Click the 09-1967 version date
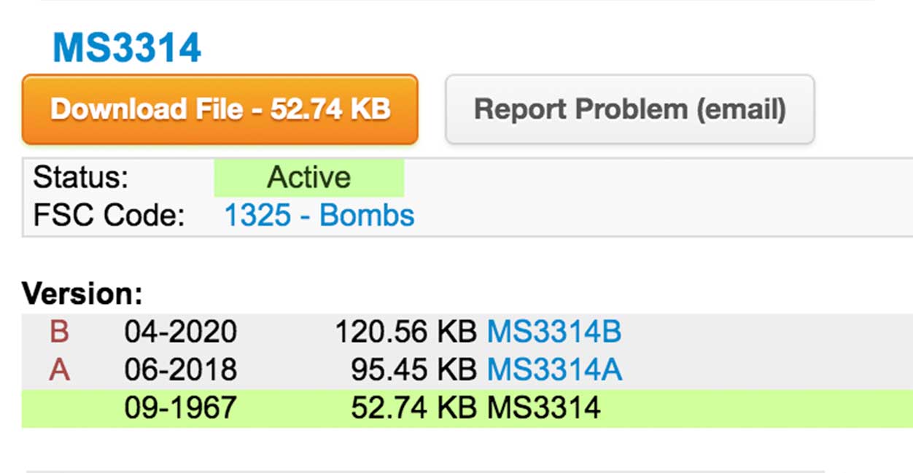The width and height of the screenshot is (913, 473). pos(180,408)
